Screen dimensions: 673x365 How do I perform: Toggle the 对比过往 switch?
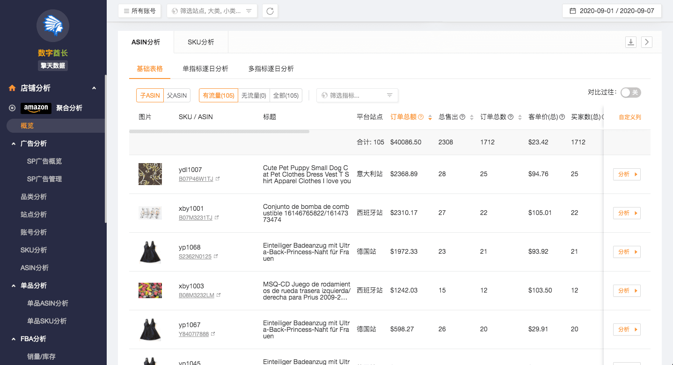coord(630,93)
